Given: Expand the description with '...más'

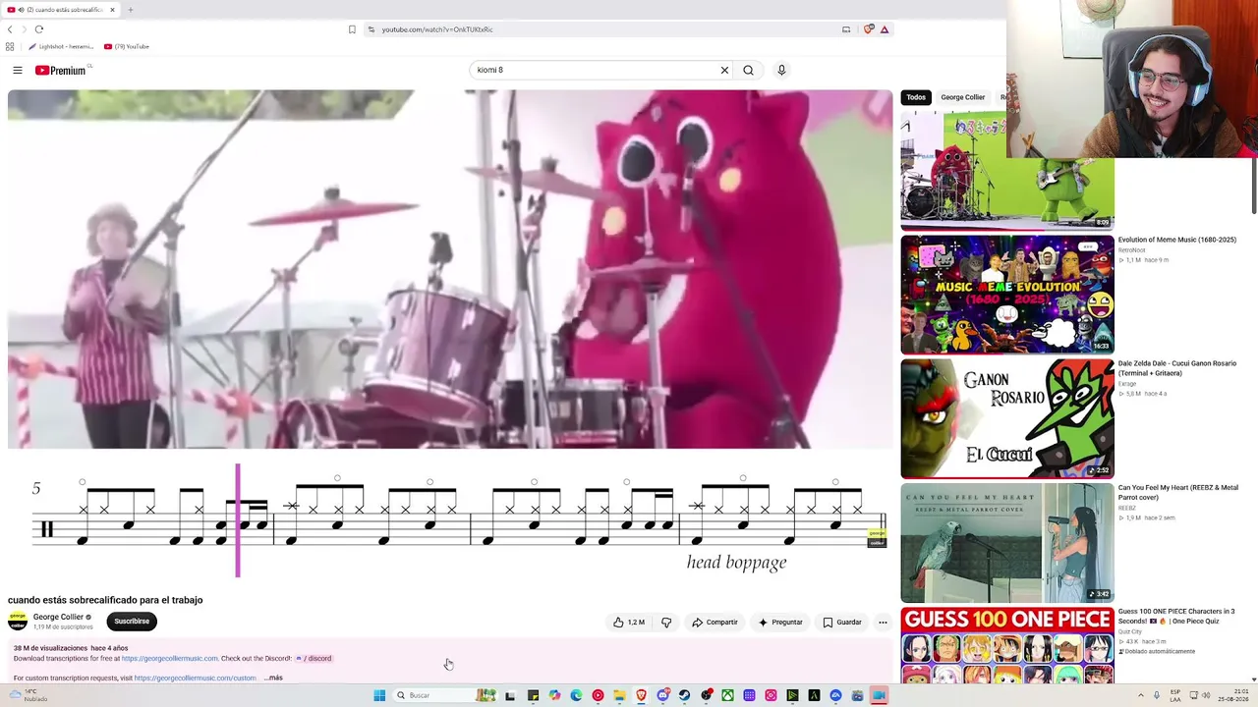Looking at the screenshot, I should tap(273, 678).
